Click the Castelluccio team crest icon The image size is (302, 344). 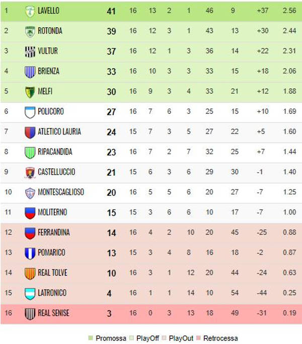30,172
